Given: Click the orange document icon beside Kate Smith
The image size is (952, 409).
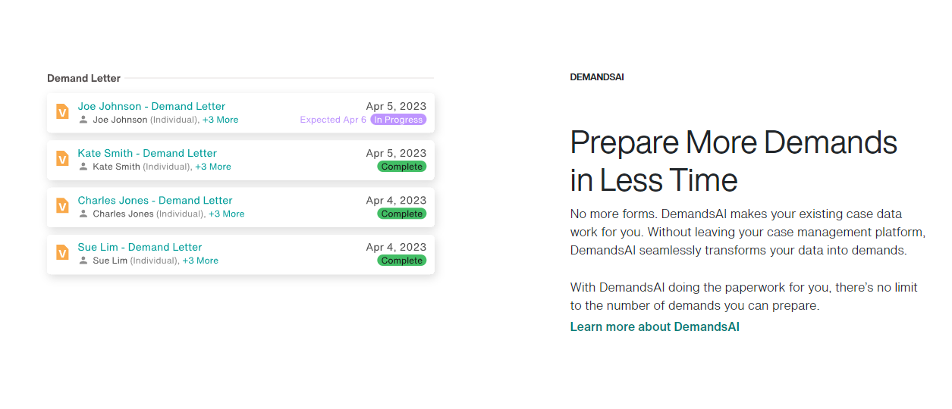Looking at the screenshot, I should tap(62, 159).
